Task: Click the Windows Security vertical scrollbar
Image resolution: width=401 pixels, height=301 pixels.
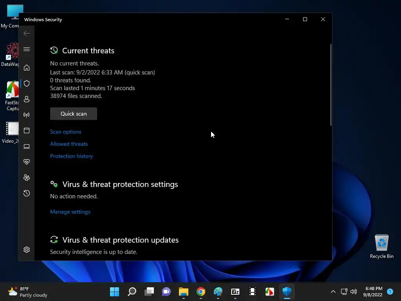Action: click(331, 85)
